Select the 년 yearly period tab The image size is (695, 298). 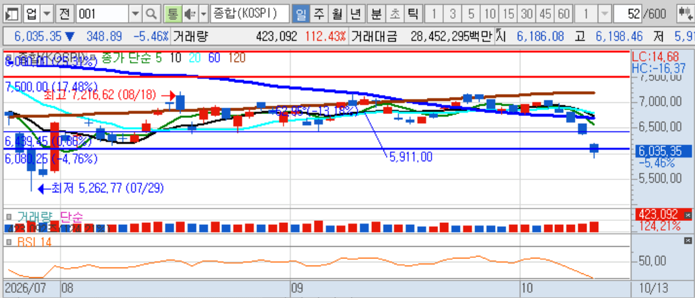click(356, 15)
